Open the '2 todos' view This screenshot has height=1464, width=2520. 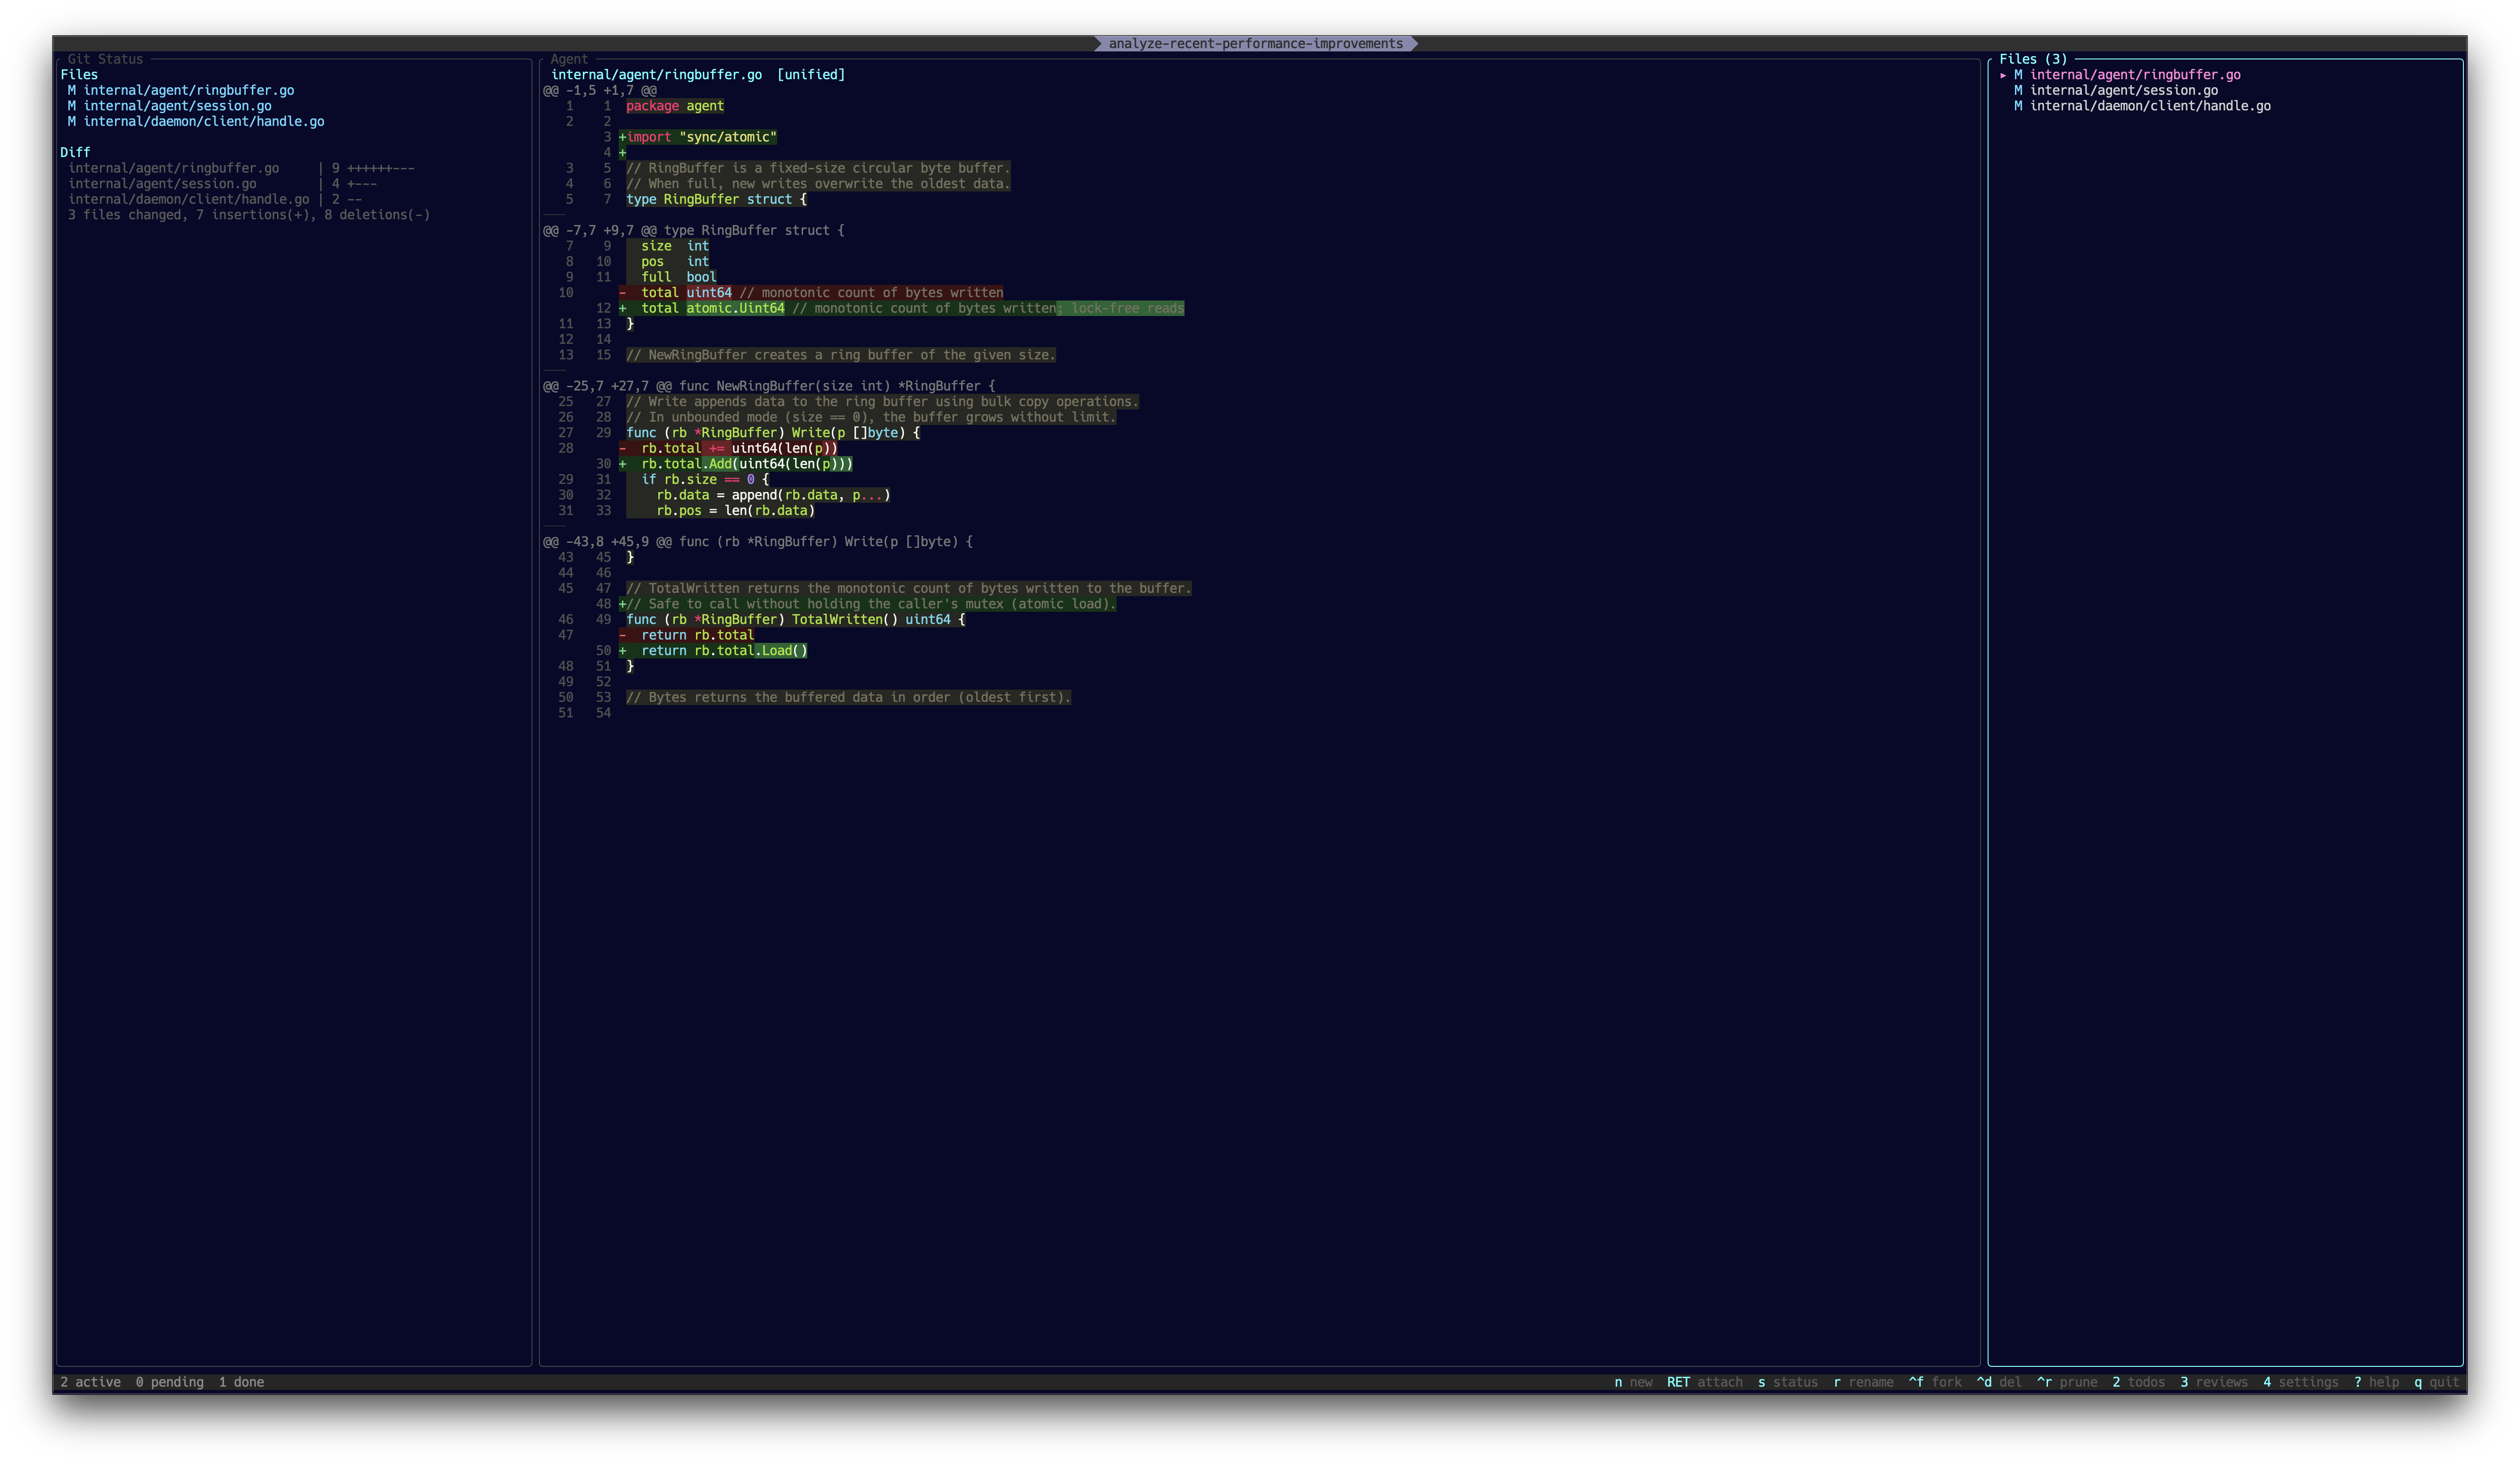coord(2138,1382)
